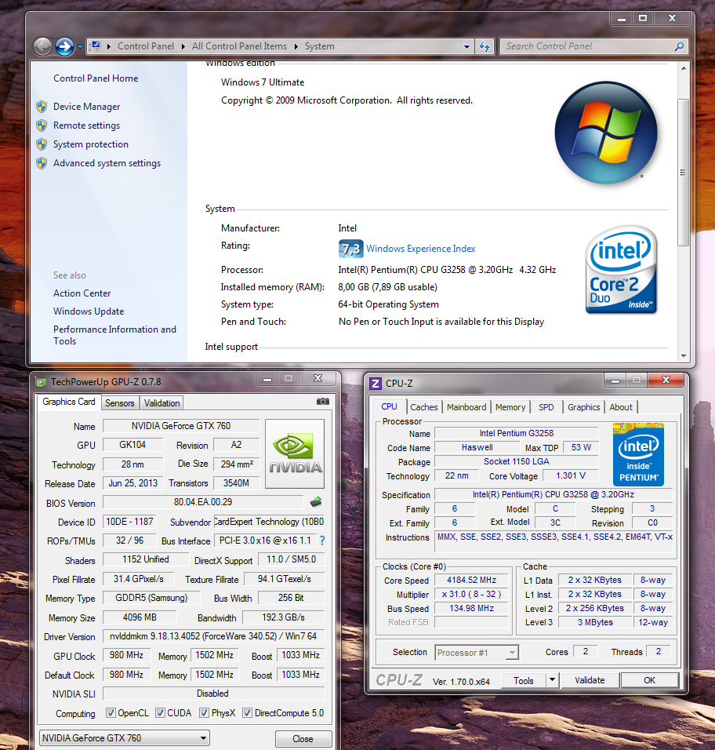Expand the CPU-Z Tools dropdown arrow
Image resolution: width=715 pixels, height=750 pixels.
point(552,680)
